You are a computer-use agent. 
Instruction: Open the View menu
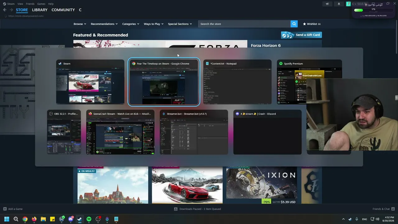(20, 4)
